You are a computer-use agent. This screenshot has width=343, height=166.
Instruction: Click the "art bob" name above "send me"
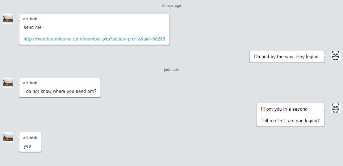tap(30, 19)
